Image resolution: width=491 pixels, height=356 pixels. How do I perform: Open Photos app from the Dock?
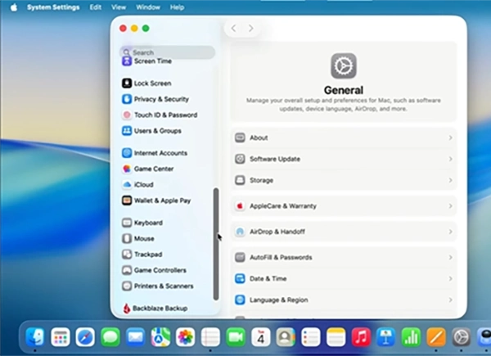pyautogui.click(x=186, y=337)
